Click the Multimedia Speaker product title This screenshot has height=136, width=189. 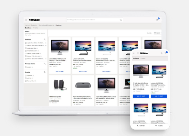[55, 97]
